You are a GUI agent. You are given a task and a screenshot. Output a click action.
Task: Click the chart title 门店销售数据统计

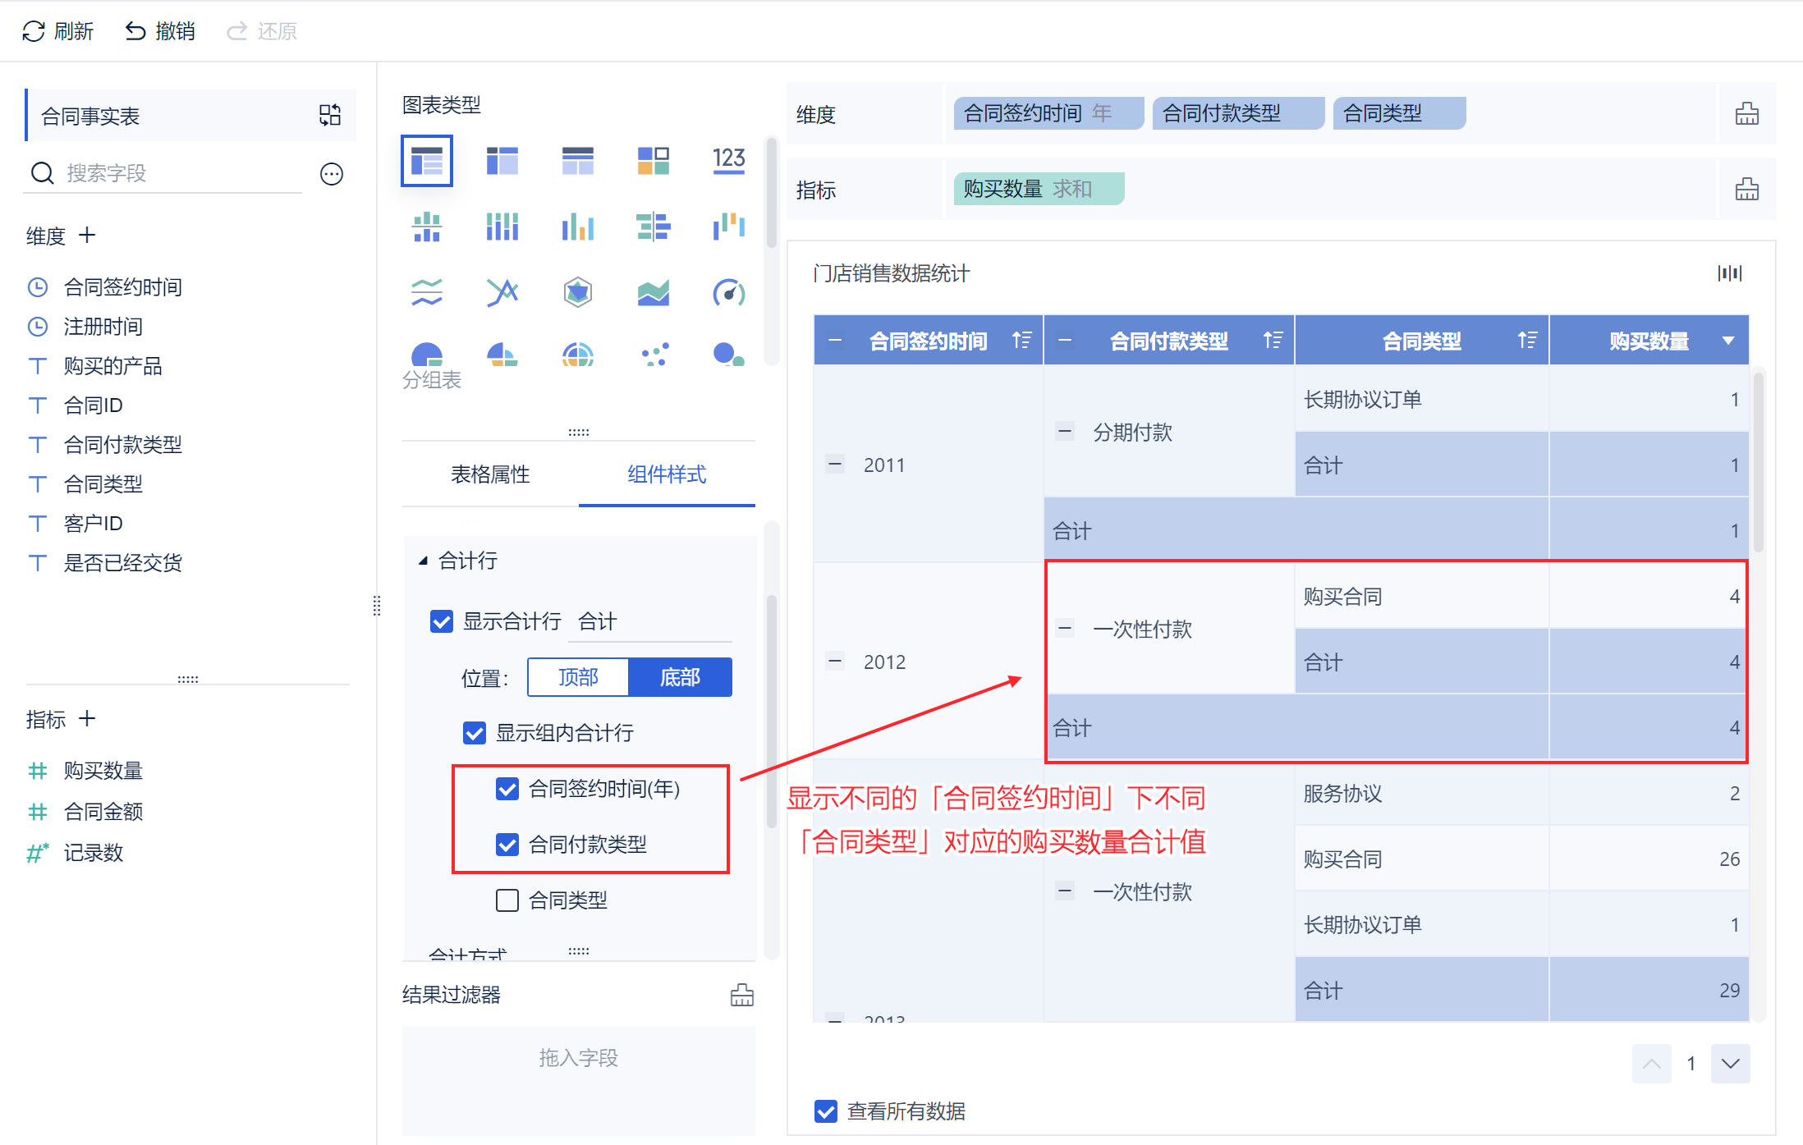point(891,273)
